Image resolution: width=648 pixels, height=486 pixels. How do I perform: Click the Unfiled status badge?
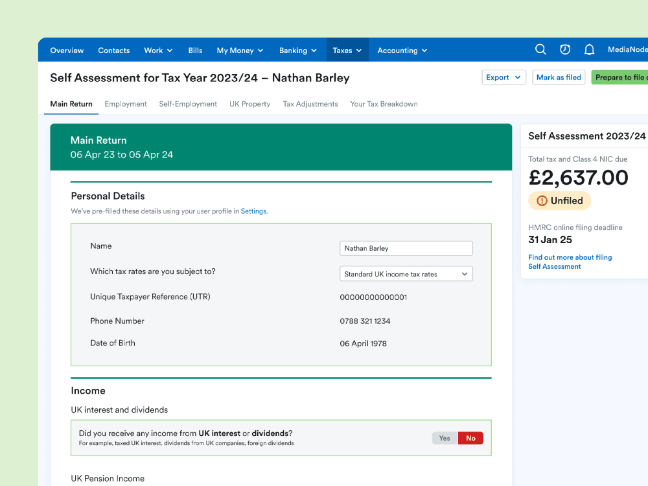(559, 201)
